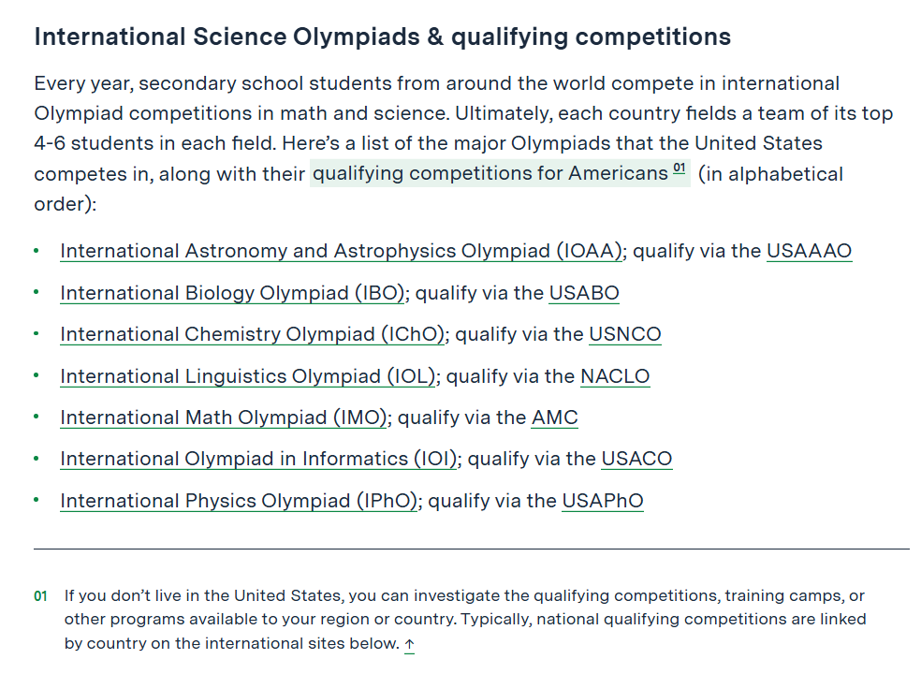Click the footnote text about non-US residents
The width and height of the screenshot is (921, 674).
464,619
